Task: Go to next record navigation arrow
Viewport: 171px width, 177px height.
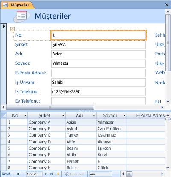Action: point(46,174)
